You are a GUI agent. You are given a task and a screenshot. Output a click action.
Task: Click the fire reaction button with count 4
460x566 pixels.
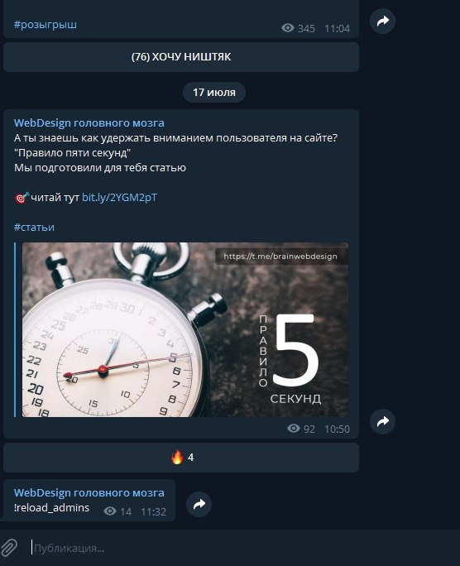tap(181, 458)
